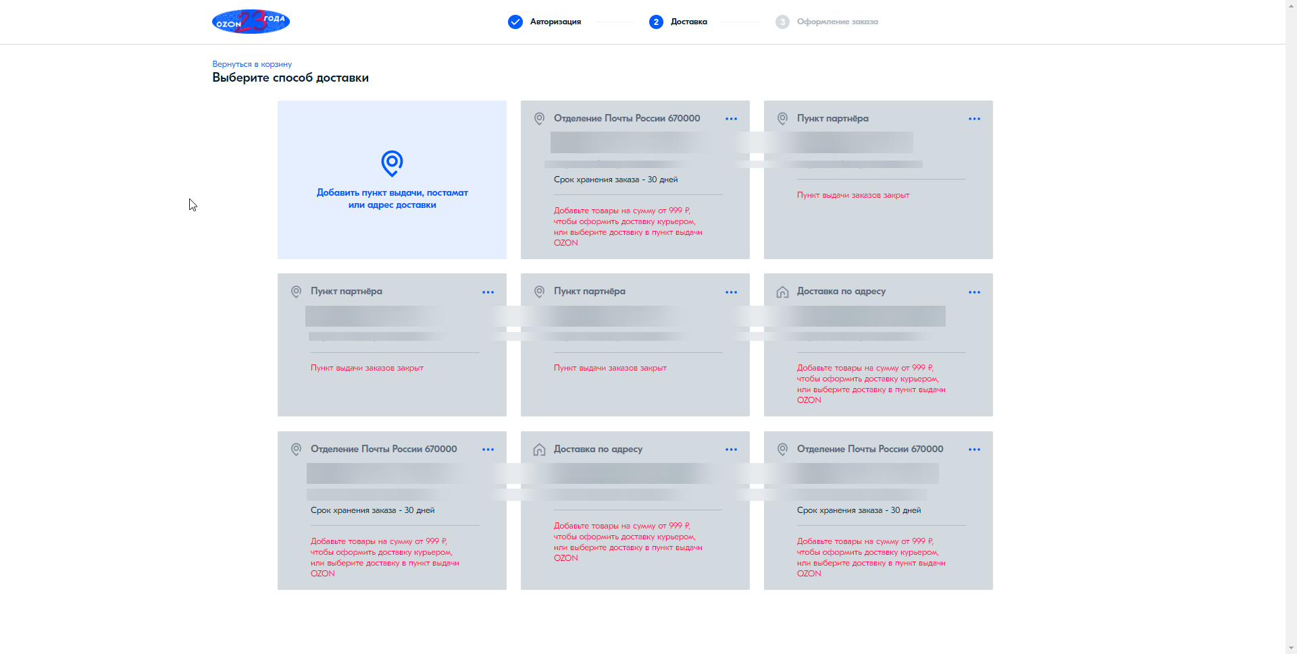Image resolution: width=1297 pixels, height=654 pixels.
Task: Open three-dot menu of top Почта России card
Action: tap(731, 119)
